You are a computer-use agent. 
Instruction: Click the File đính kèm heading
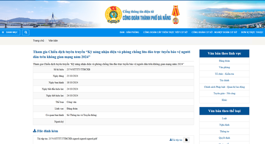tap(46, 131)
